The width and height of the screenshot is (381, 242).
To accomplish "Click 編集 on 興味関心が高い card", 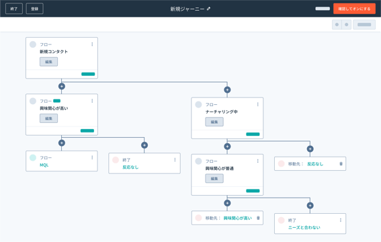I will click(48, 118).
